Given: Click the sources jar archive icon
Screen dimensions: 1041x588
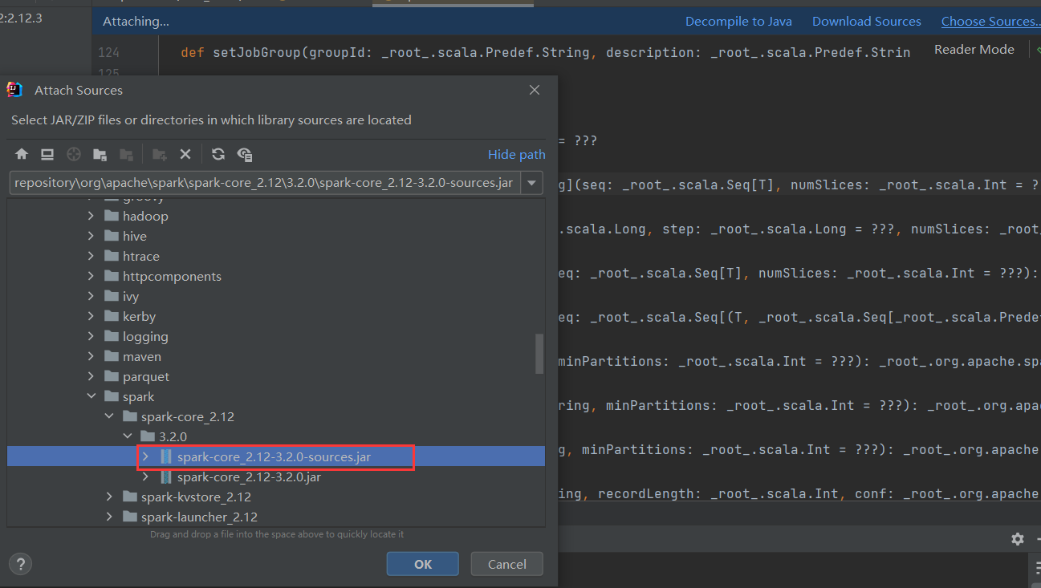Looking at the screenshot, I should click(x=166, y=456).
